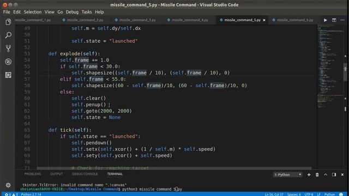Open the Debug menu
349x196 pixels.
tap(72, 12)
